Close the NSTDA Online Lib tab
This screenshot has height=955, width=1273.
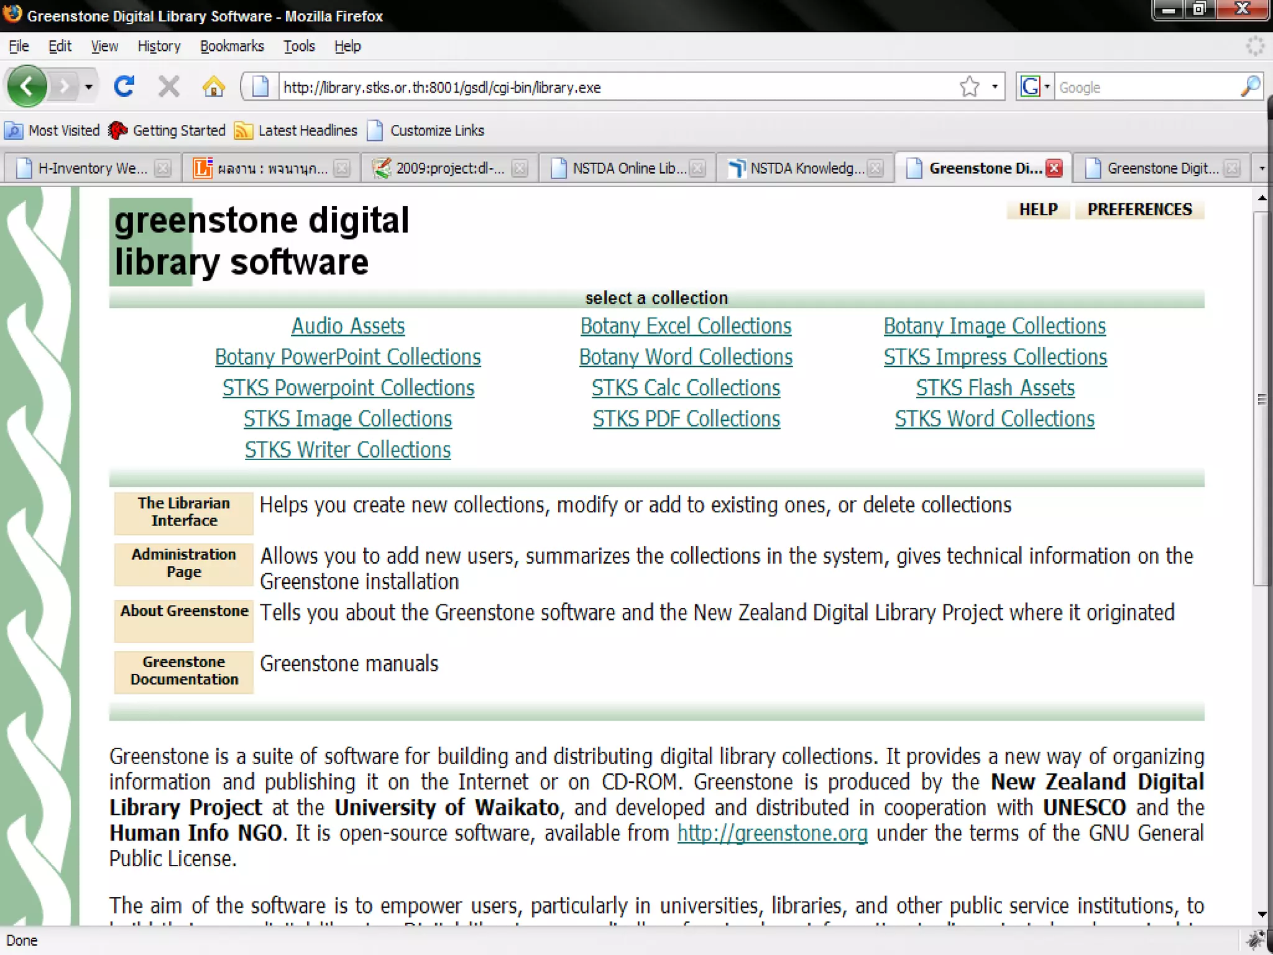(697, 168)
